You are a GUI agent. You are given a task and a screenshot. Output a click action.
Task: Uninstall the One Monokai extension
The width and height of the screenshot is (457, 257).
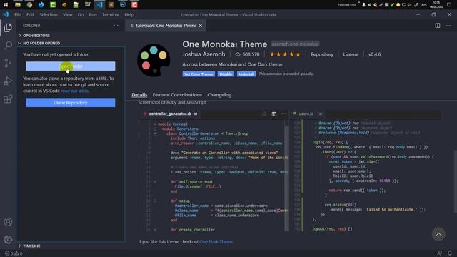246,74
